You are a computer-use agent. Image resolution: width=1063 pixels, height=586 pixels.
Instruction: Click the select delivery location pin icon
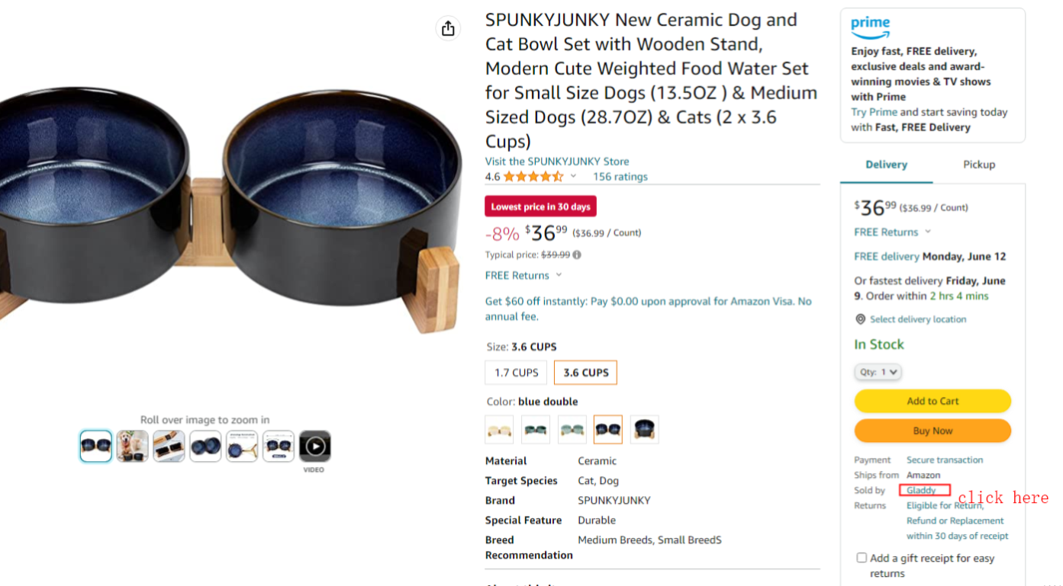pyautogui.click(x=860, y=319)
